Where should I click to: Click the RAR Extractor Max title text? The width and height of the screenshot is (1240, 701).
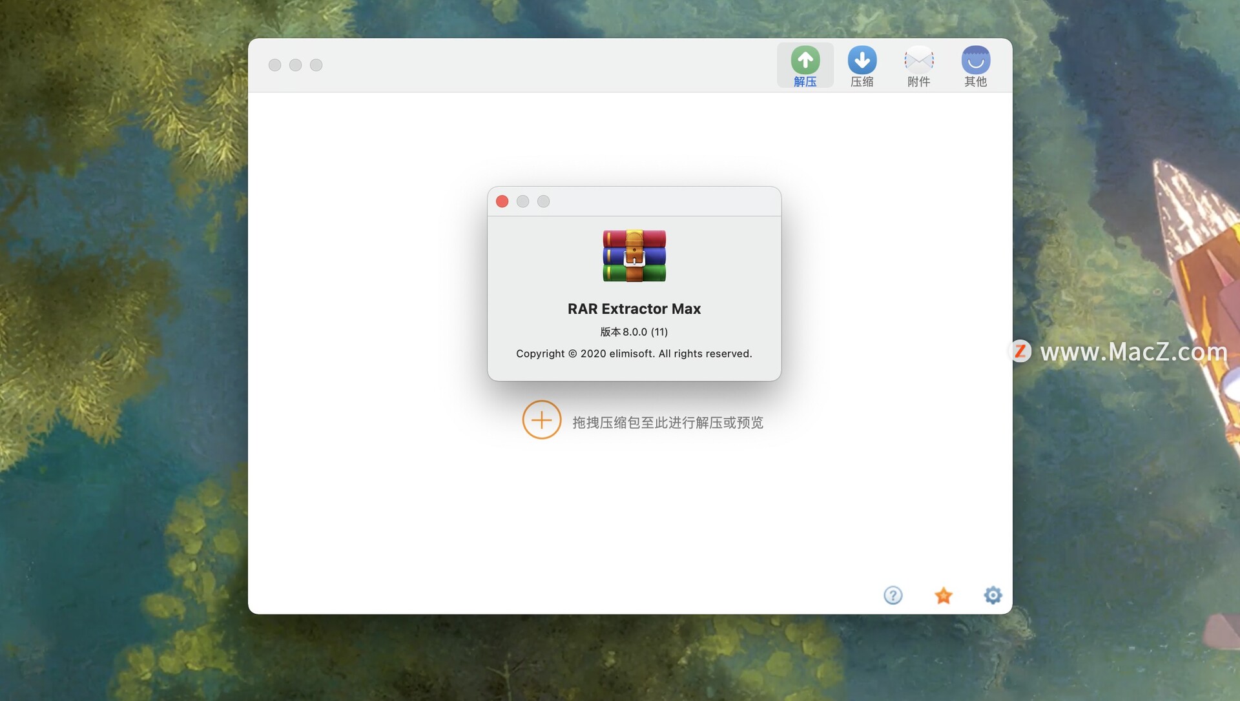coord(634,309)
